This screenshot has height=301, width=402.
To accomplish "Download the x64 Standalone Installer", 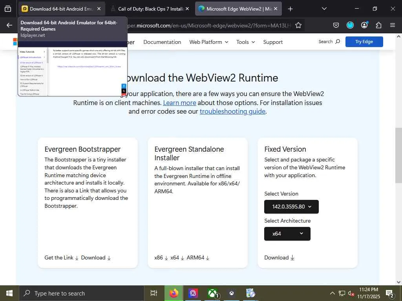I will pos(177,258).
